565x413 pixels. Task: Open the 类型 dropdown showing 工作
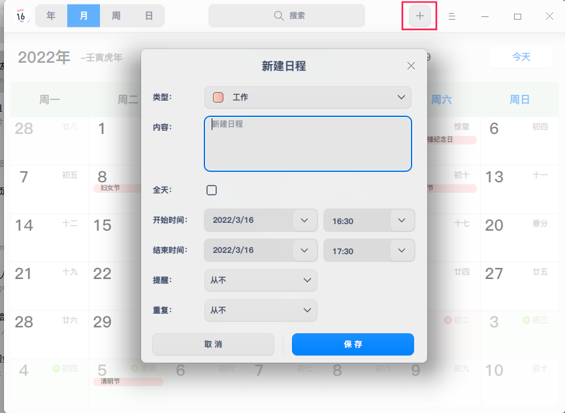tap(308, 97)
